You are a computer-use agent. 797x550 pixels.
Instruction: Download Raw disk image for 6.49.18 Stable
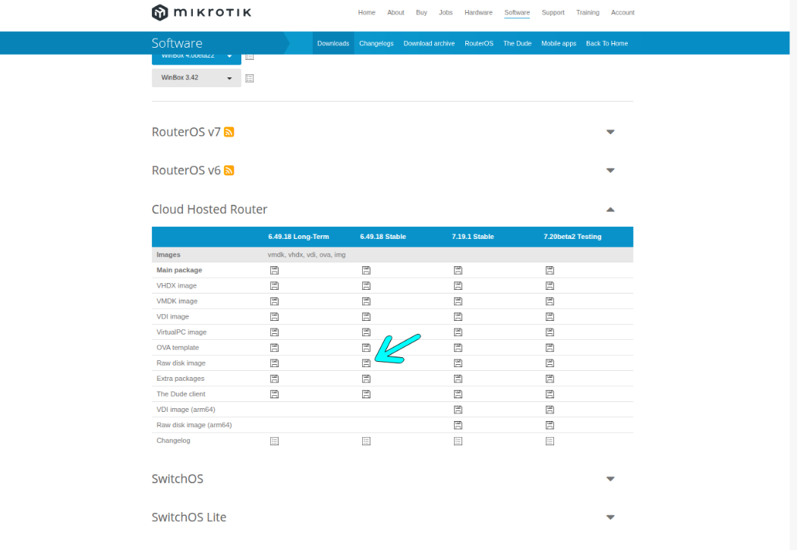(x=366, y=363)
